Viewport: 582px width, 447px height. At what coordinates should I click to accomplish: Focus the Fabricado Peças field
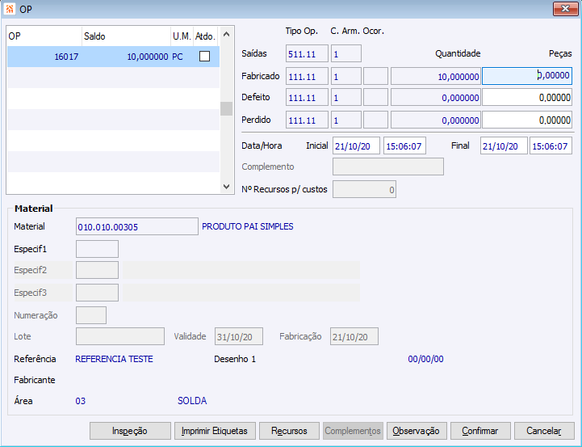[x=527, y=76]
